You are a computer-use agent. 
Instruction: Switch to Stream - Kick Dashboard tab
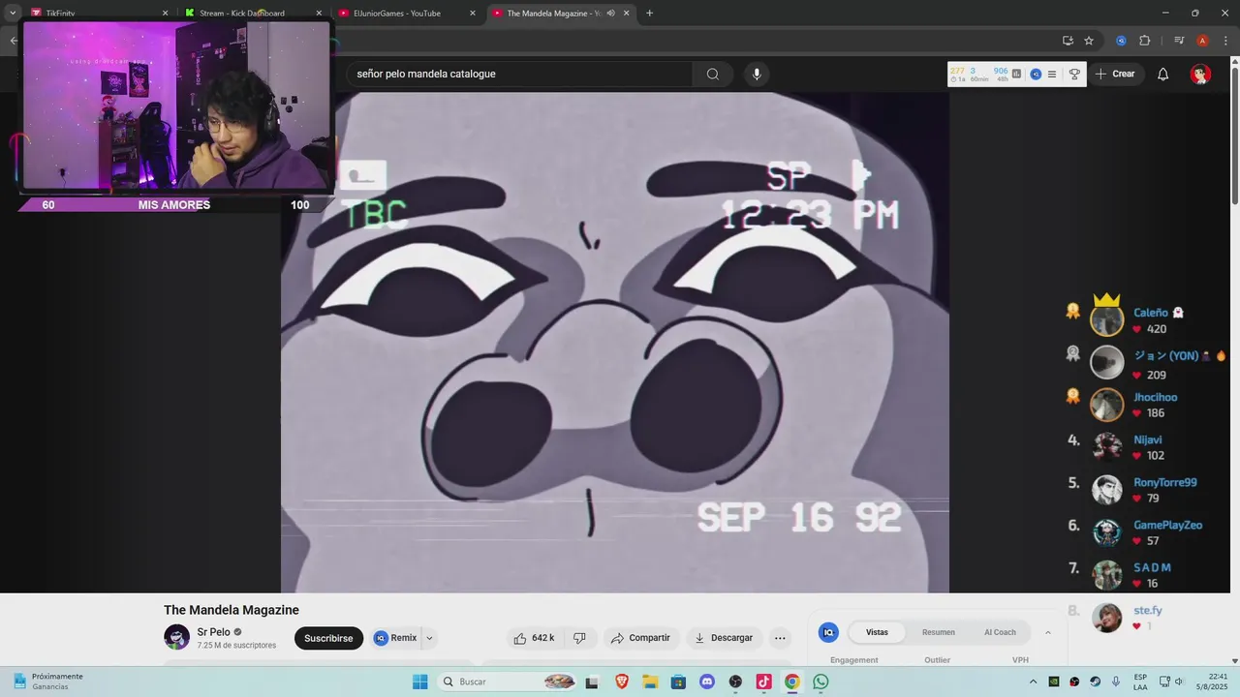point(254,14)
